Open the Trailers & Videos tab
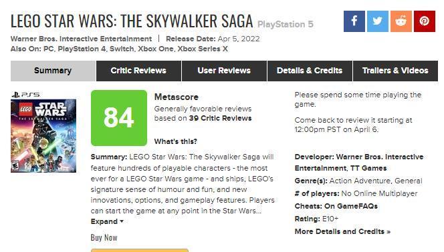The image size is (444, 252). tap(395, 71)
